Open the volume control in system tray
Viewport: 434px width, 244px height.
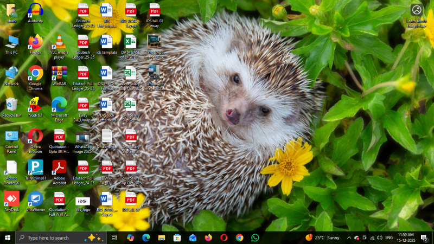tap(379, 237)
